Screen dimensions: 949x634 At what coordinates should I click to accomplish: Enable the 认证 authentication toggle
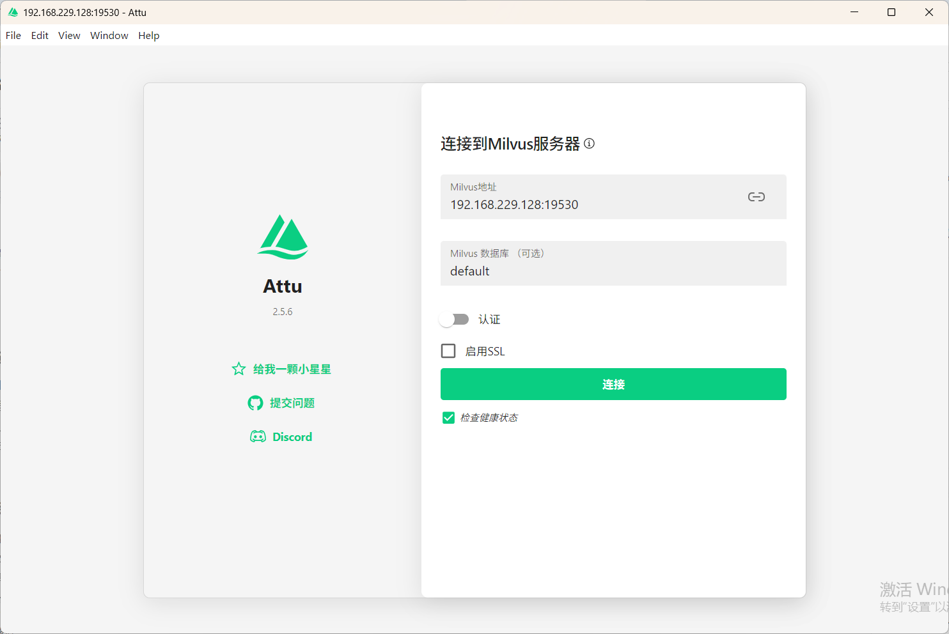pos(454,319)
